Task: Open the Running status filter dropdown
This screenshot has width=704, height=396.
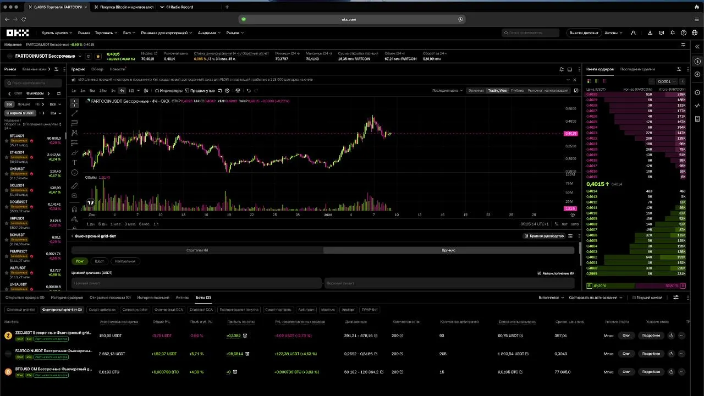Action: click(551, 298)
